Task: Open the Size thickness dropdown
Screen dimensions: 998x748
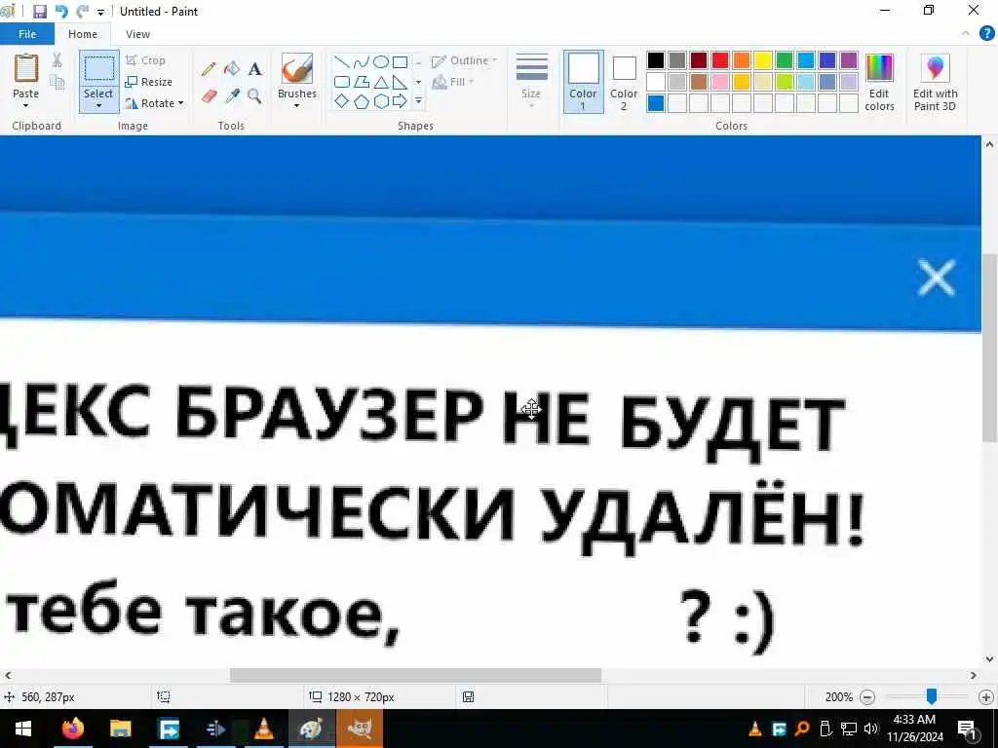Action: click(531, 82)
